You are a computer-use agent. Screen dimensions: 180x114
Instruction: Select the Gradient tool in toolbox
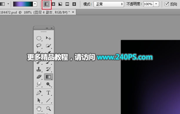click(x=48, y=77)
